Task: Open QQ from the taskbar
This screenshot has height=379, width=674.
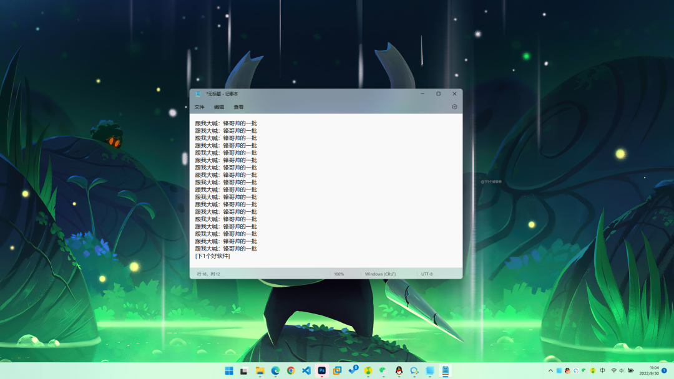Action: tap(399, 371)
